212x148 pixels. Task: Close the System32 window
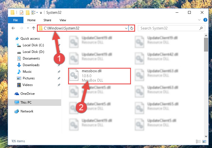pos(202,12)
